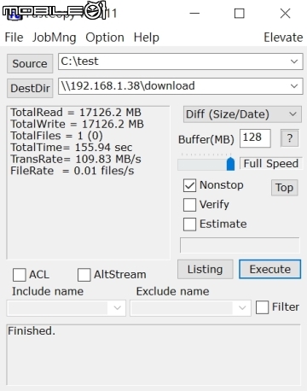Open the Include name dropdown

coord(67,307)
